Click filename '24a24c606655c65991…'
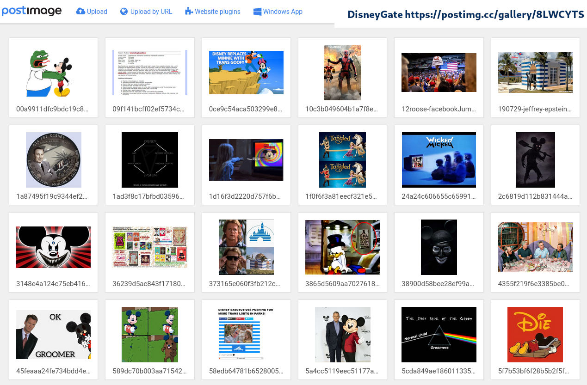 [x=438, y=196]
